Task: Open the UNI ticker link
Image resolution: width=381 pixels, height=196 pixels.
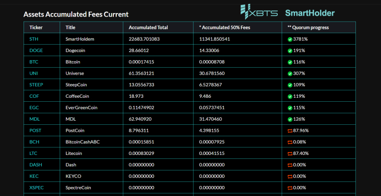Action: point(34,73)
